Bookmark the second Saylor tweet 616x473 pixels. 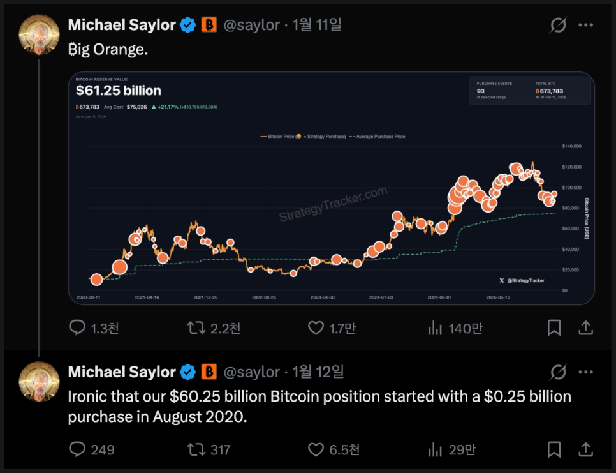pos(554,450)
